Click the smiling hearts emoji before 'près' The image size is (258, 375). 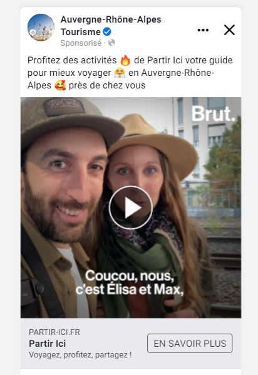pos(60,85)
